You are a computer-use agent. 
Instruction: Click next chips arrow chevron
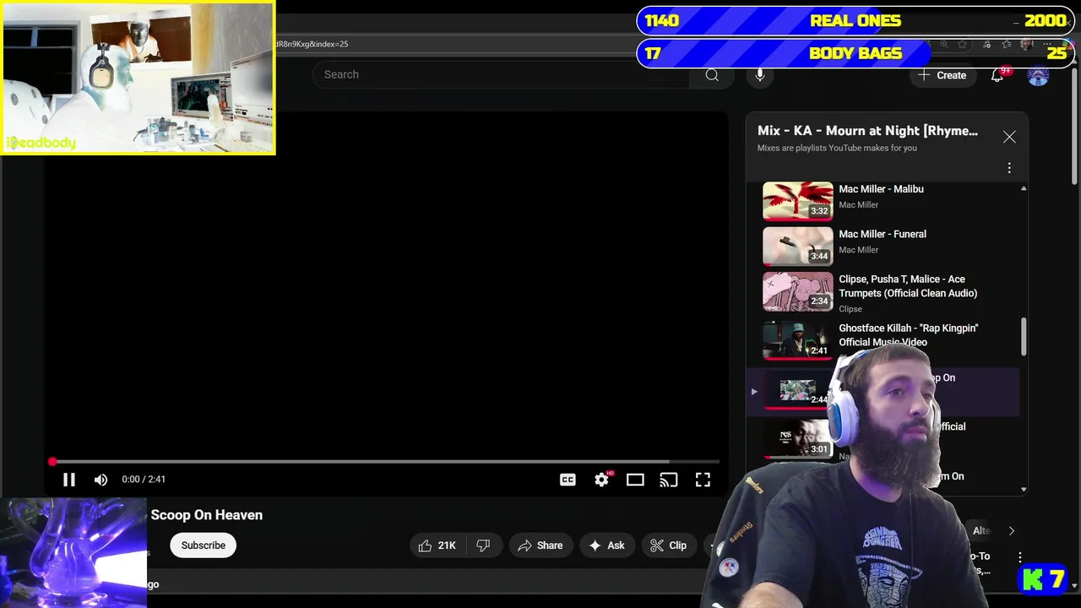coord(1011,531)
